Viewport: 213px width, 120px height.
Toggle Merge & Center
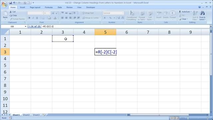[x=91, y=18]
